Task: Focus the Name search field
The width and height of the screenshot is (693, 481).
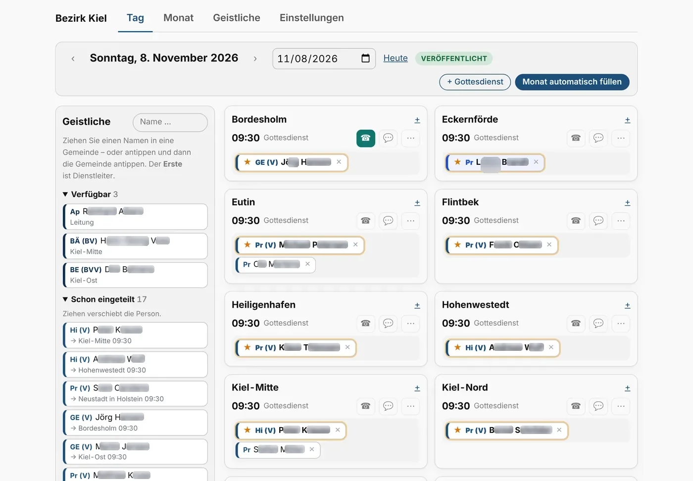Action: click(x=170, y=122)
